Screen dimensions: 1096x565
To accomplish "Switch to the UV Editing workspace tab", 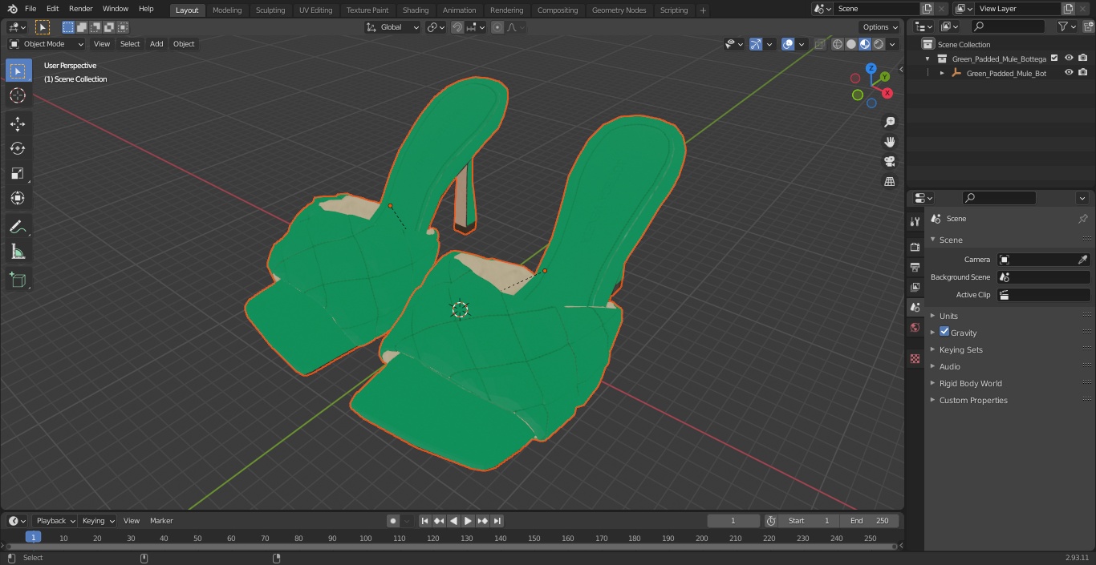I will tap(315, 10).
